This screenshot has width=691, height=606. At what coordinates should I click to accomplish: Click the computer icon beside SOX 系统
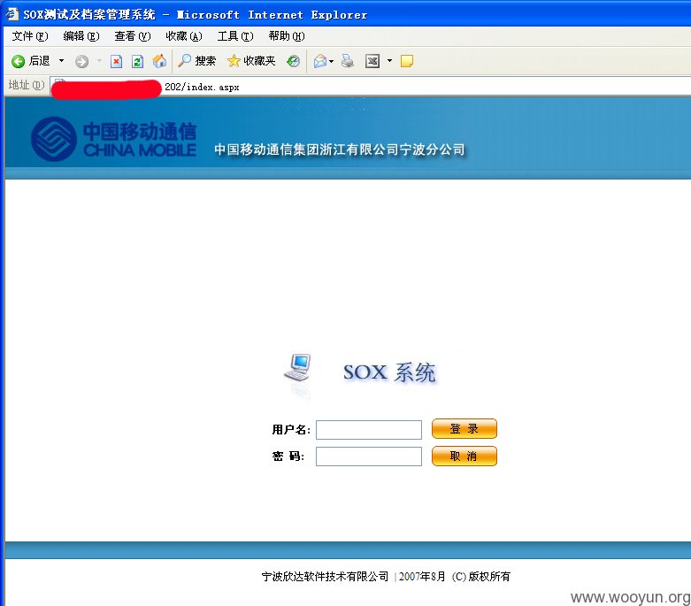(x=298, y=368)
